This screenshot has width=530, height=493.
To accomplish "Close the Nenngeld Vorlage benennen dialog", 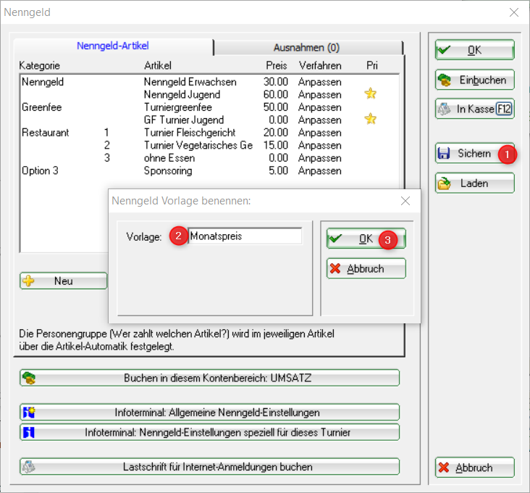I will click(406, 201).
